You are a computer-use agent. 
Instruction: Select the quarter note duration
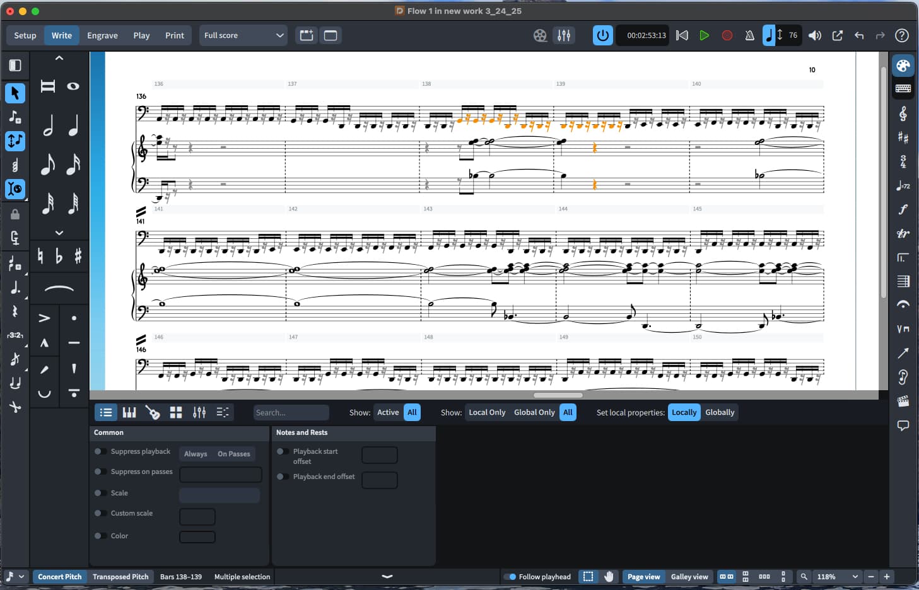pyautogui.click(x=73, y=126)
